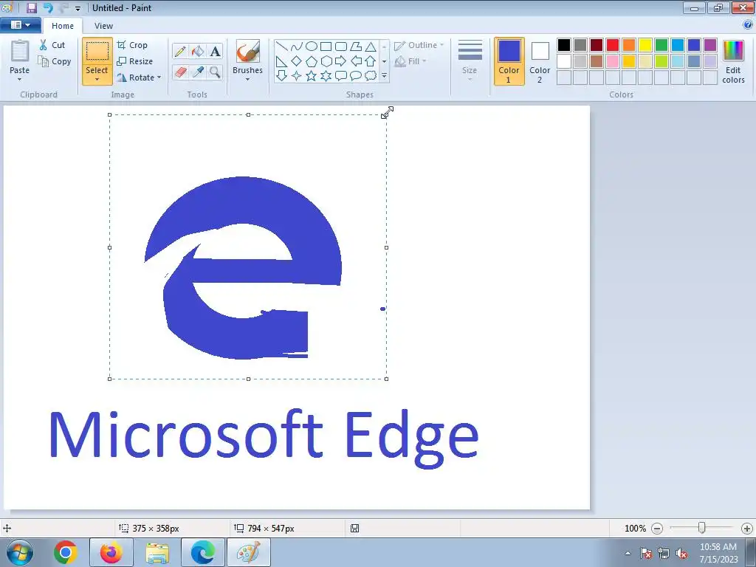The height and width of the screenshot is (567, 756).
Task: Open the Windows Start button
Action: 20,552
